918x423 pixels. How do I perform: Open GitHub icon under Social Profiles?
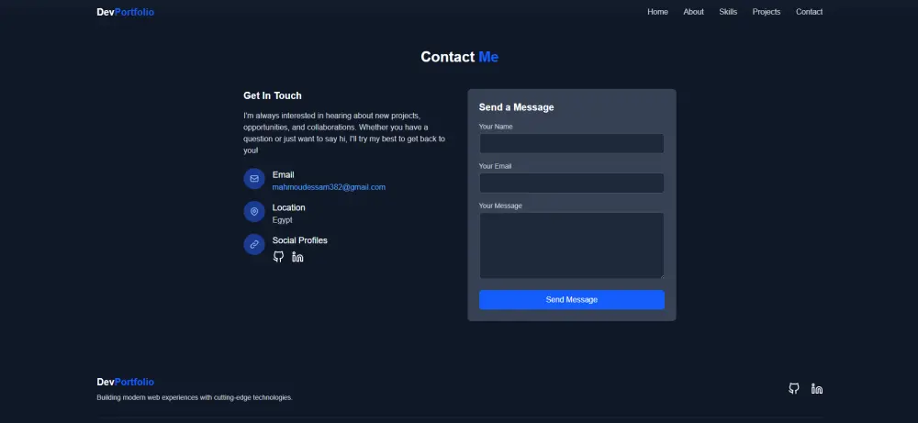[x=279, y=257]
